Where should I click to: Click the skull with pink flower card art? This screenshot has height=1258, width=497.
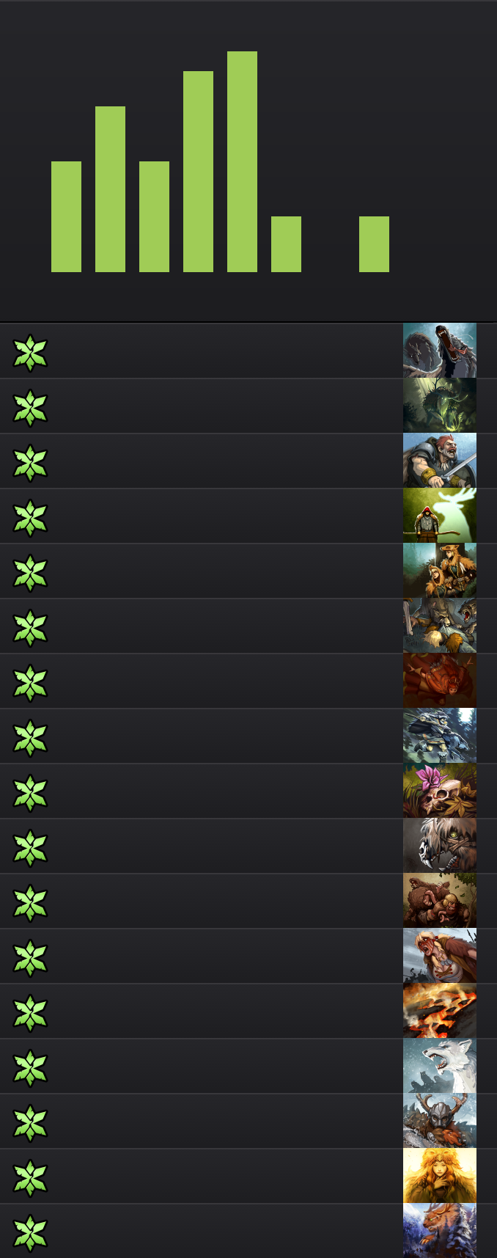pos(440,791)
